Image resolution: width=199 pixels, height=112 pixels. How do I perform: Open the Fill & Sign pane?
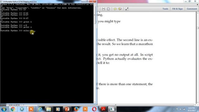(178, 9)
